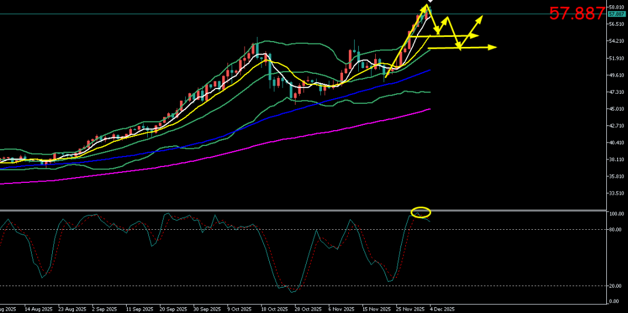Click the 14 Aug 2025 date label
628x313 pixels.
39,308
